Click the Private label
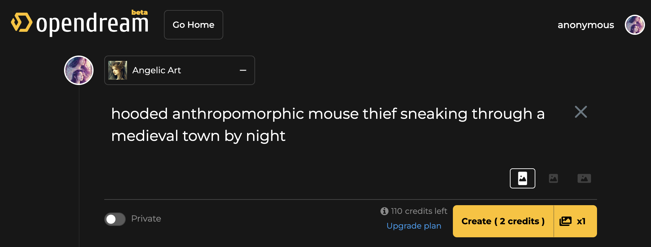 [x=146, y=219]
